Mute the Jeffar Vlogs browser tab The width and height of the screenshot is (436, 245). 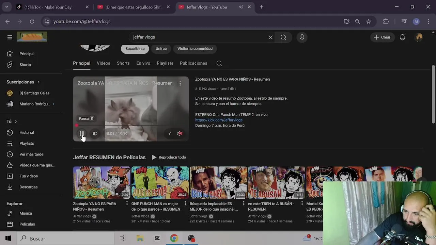tap(241, 7)
